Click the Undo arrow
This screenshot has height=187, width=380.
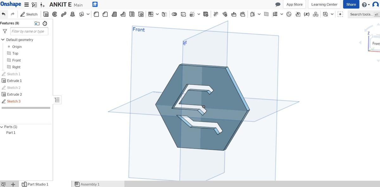click(3, 14)
